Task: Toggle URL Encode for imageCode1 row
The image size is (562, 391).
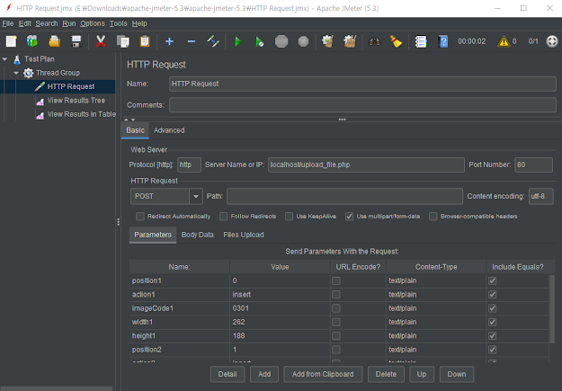Action: pos(335,308)
